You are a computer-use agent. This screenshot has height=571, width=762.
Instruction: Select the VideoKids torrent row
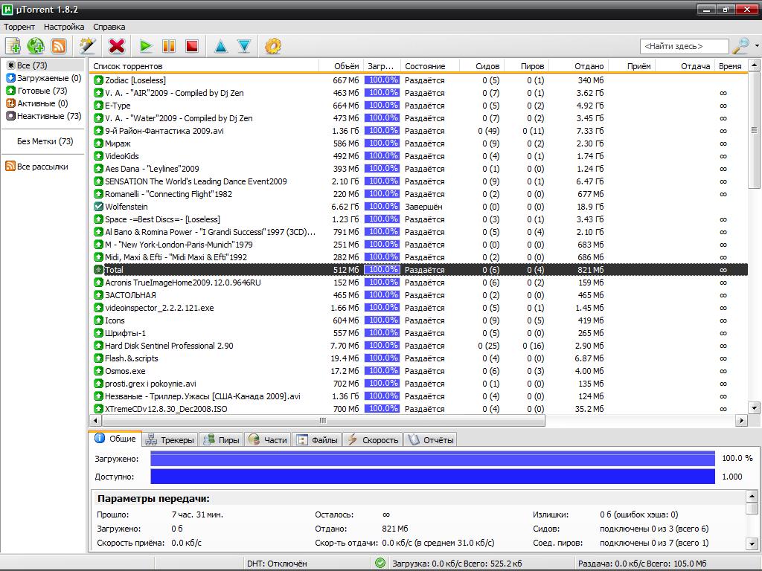(418, 156)
